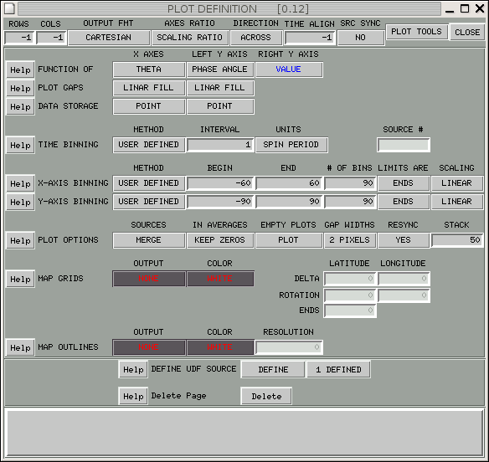Toggle X-axis LINEAR scaling button

(457, 183)
